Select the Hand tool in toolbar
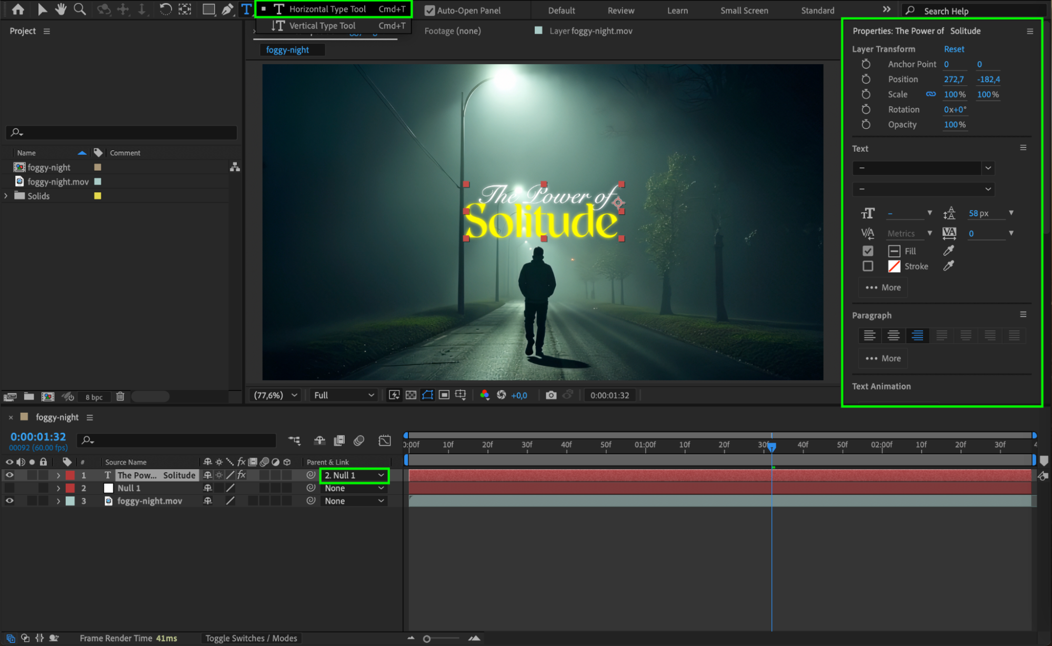 click(61, 9)
